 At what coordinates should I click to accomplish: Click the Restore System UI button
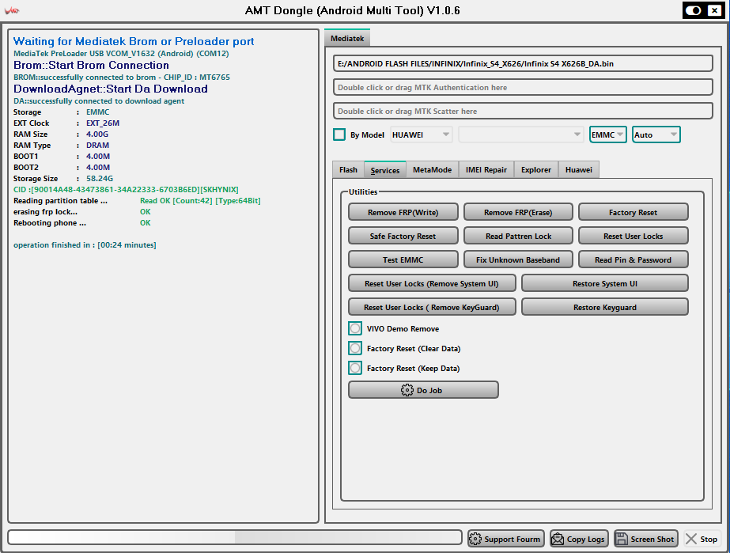pyautogui.click(x=605, y=283)
